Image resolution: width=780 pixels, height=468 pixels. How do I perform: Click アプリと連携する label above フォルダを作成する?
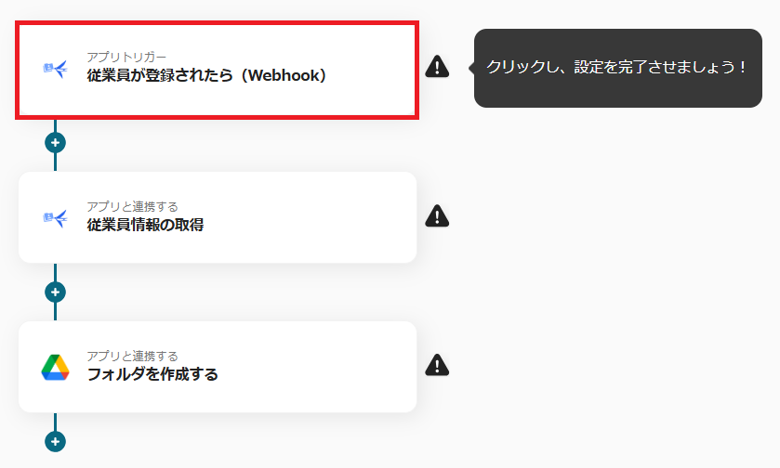(x=132, y=357)
